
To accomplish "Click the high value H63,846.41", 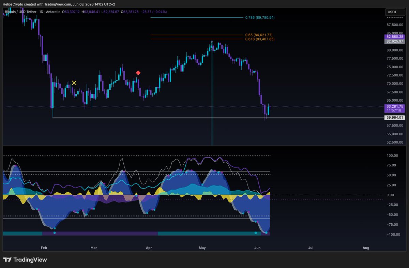I will (x=91, y=12).
